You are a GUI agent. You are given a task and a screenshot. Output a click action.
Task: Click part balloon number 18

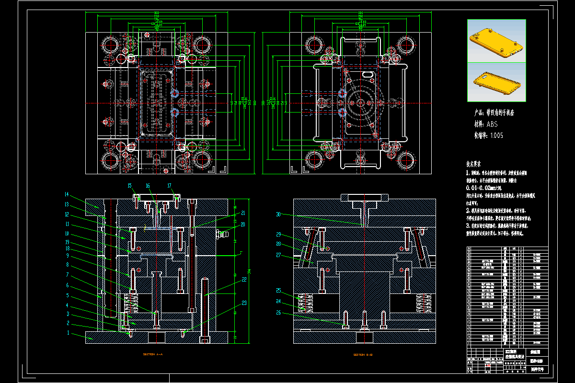(x=67, y=248)
